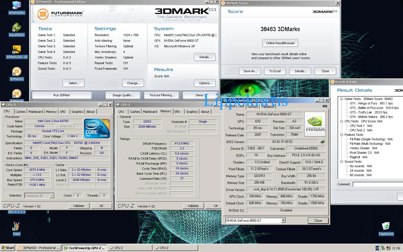
Task: Click the clock showing 21:36
Action: (396, 248)
